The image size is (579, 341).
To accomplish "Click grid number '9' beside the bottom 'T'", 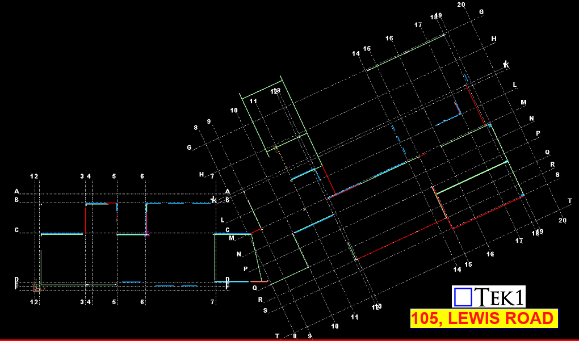I will [x=310, y=336].
